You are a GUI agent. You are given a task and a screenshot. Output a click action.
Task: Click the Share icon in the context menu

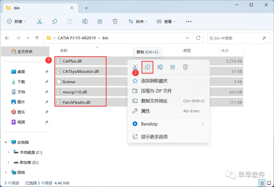[x=173, y=67]
